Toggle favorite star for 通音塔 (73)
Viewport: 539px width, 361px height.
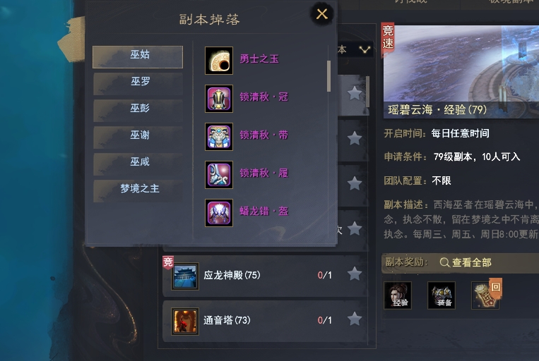[x=355, y=319]
